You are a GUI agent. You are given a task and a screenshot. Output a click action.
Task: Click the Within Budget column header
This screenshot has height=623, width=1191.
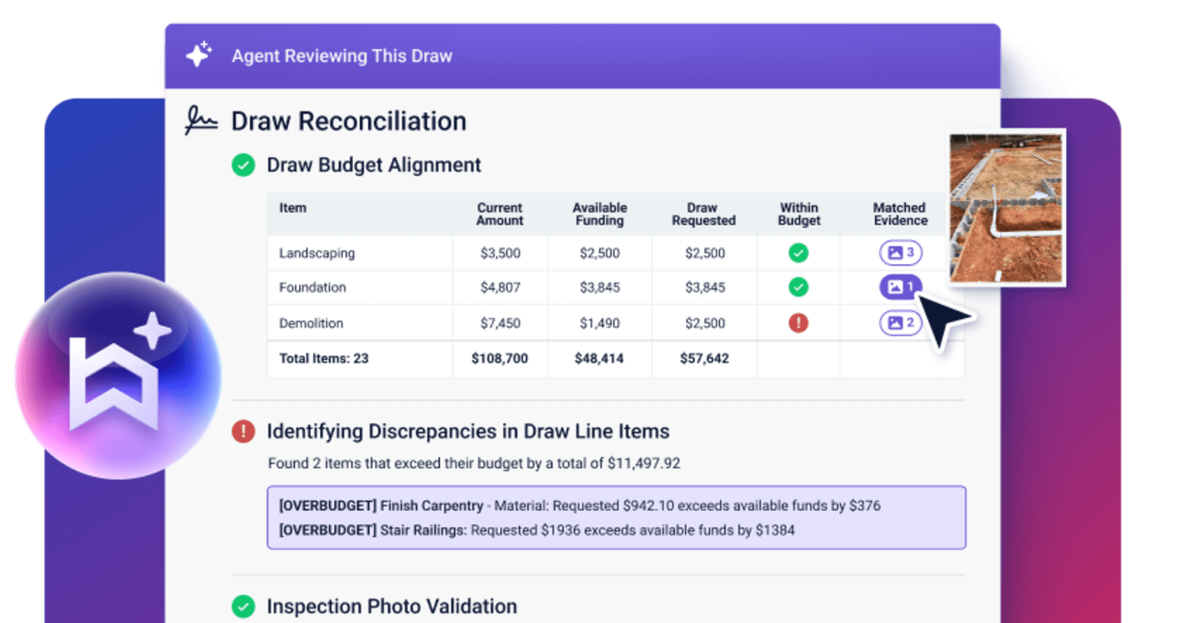[x=799, y=214]
